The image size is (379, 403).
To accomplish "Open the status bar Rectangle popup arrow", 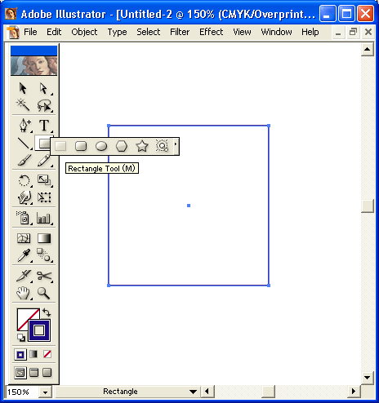I will coord(193,392).
